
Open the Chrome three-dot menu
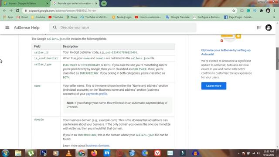pos(275,10)
